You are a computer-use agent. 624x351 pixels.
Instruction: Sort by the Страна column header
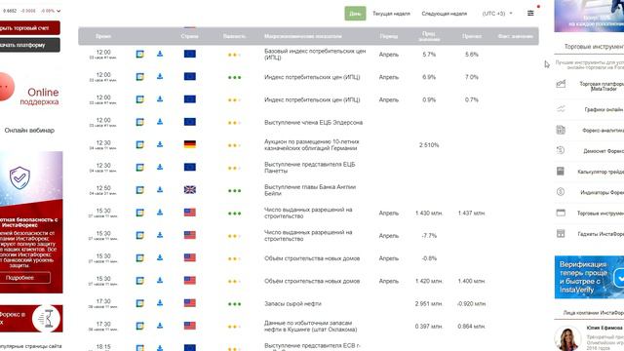(189, 36)
